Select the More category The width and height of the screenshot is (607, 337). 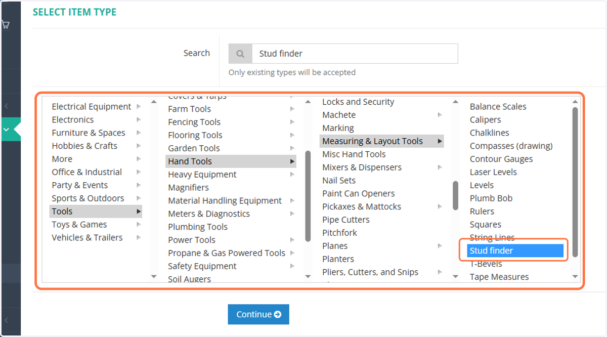[62, 159]
